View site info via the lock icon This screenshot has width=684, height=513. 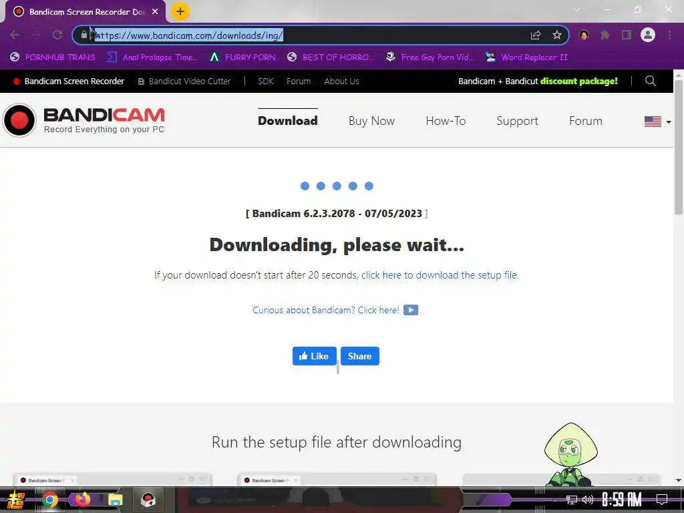pyautogui.click(x=83, y=35)
